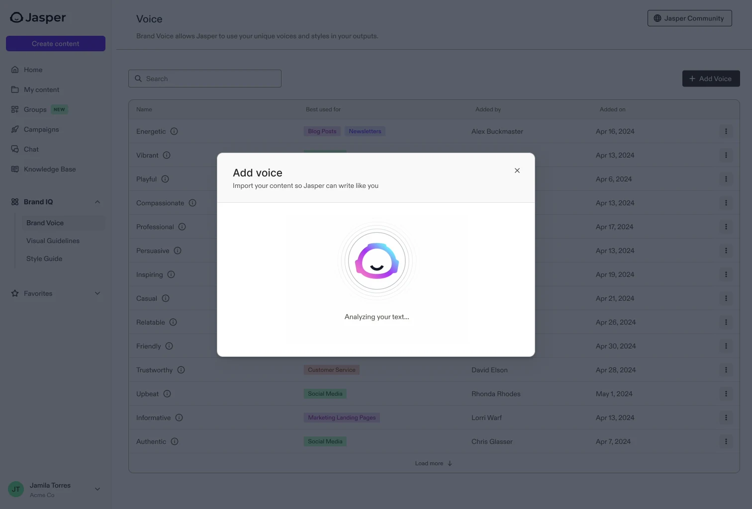Click the Jasper logo in sidebar
This screenshot has width=752, height=509.
point(38,17)
